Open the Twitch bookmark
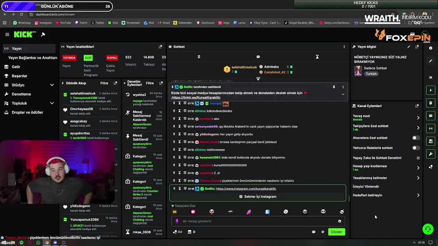This screenshot has height=246, width=438. [81, 23]
